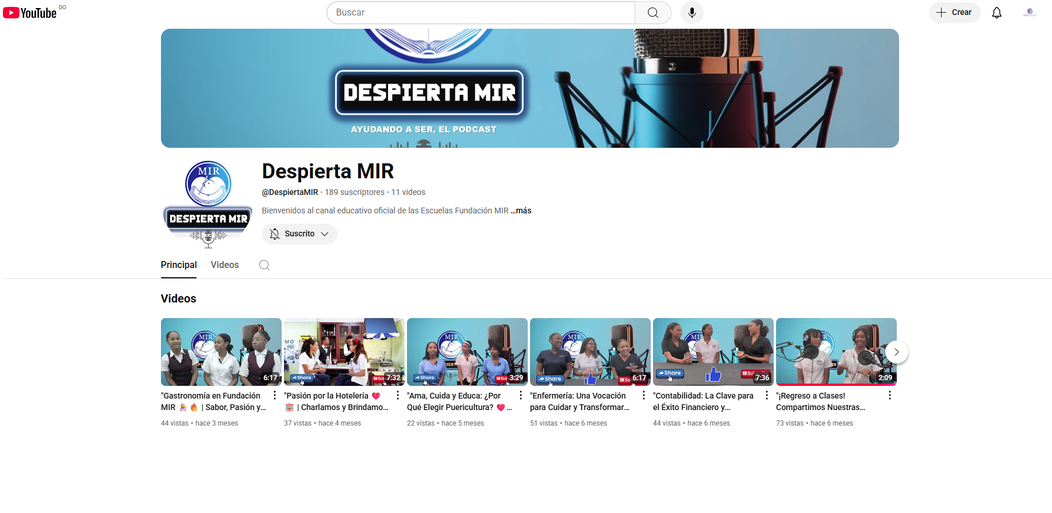Go to the YouTube home logo

pyautogui.click(x=30, y=13)
